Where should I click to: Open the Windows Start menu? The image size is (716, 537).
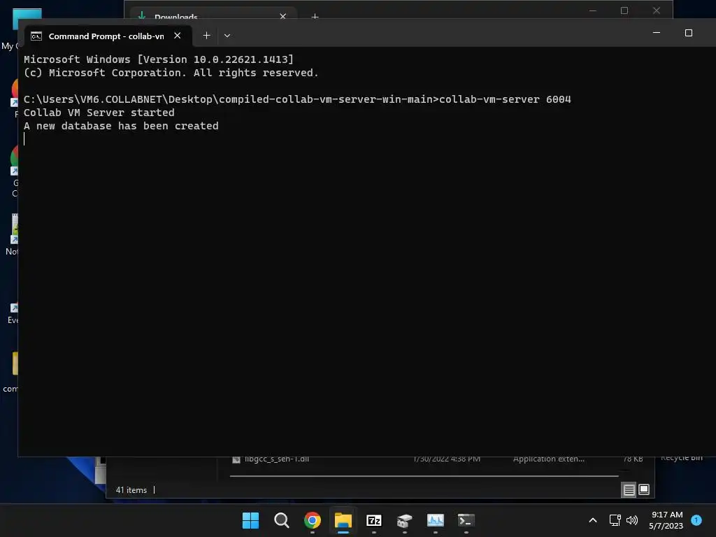(x=250, y=520)
